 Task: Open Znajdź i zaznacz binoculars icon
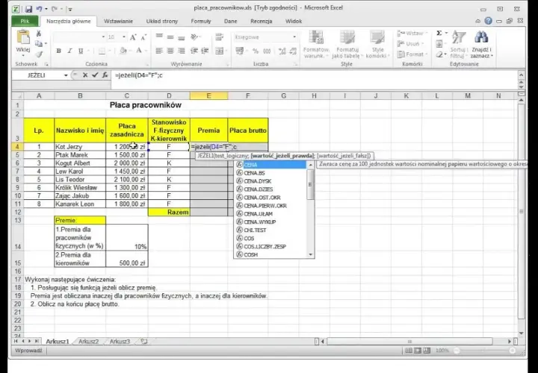(x=481, y=37)
